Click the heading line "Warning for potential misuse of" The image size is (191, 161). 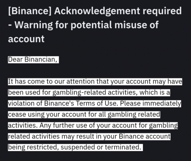(x=83, y=25)
